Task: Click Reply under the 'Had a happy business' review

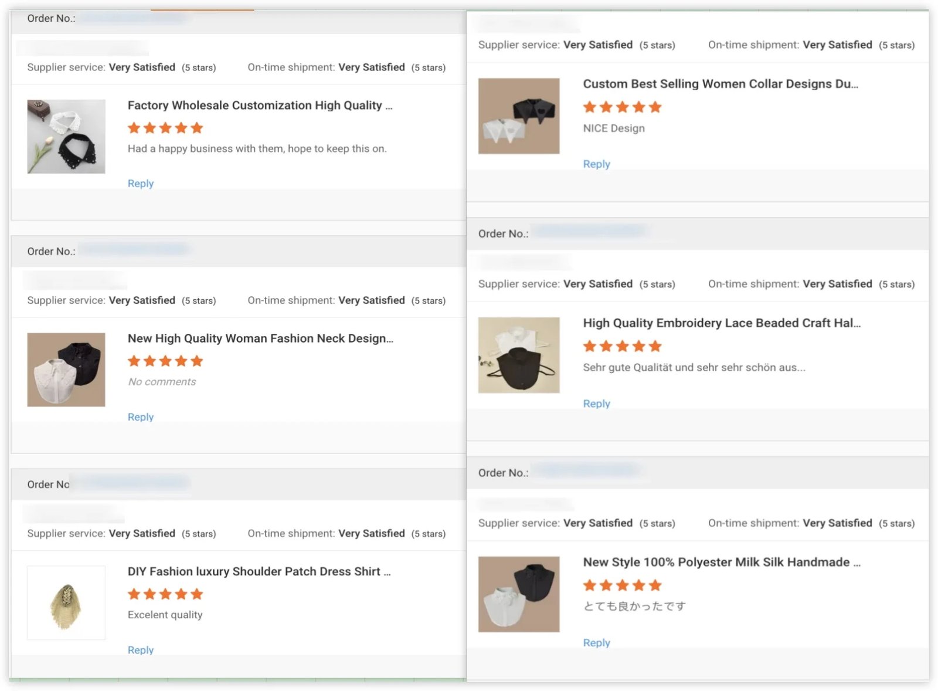Action: (x=141, y=184)
